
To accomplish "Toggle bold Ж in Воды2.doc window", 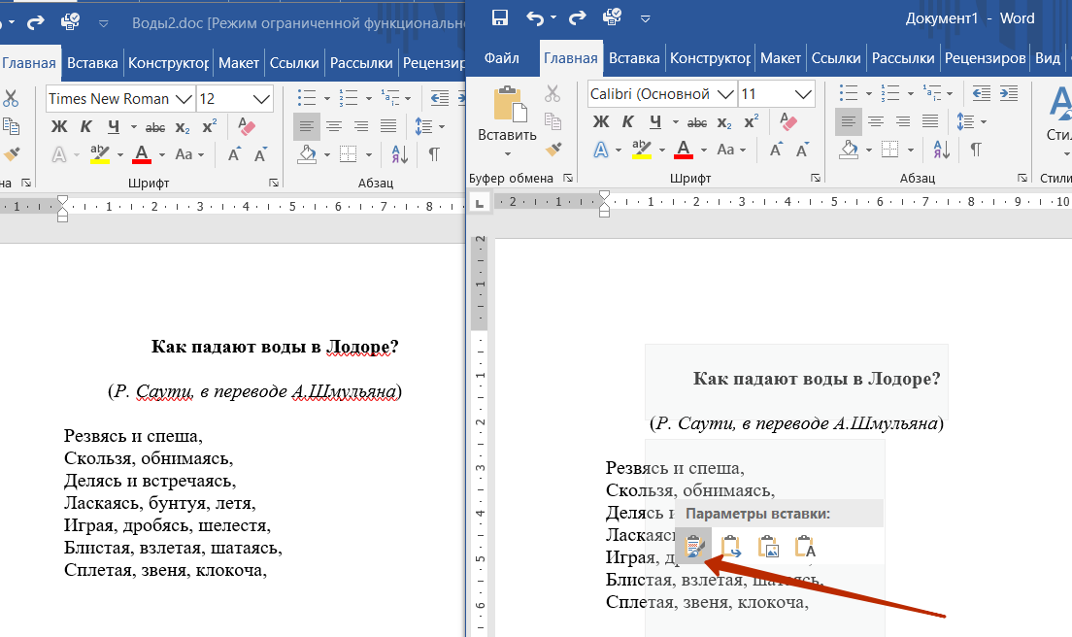I will [59, 126].
